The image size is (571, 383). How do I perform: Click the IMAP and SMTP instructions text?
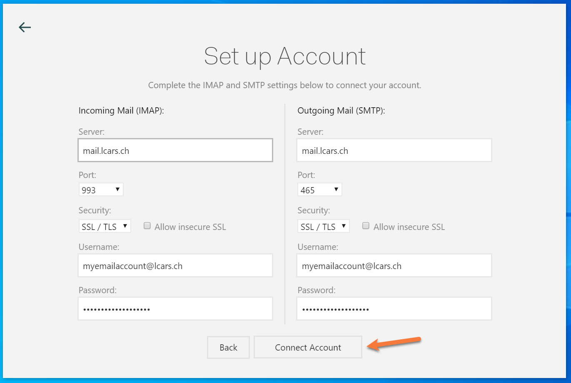tap(285, 85)
